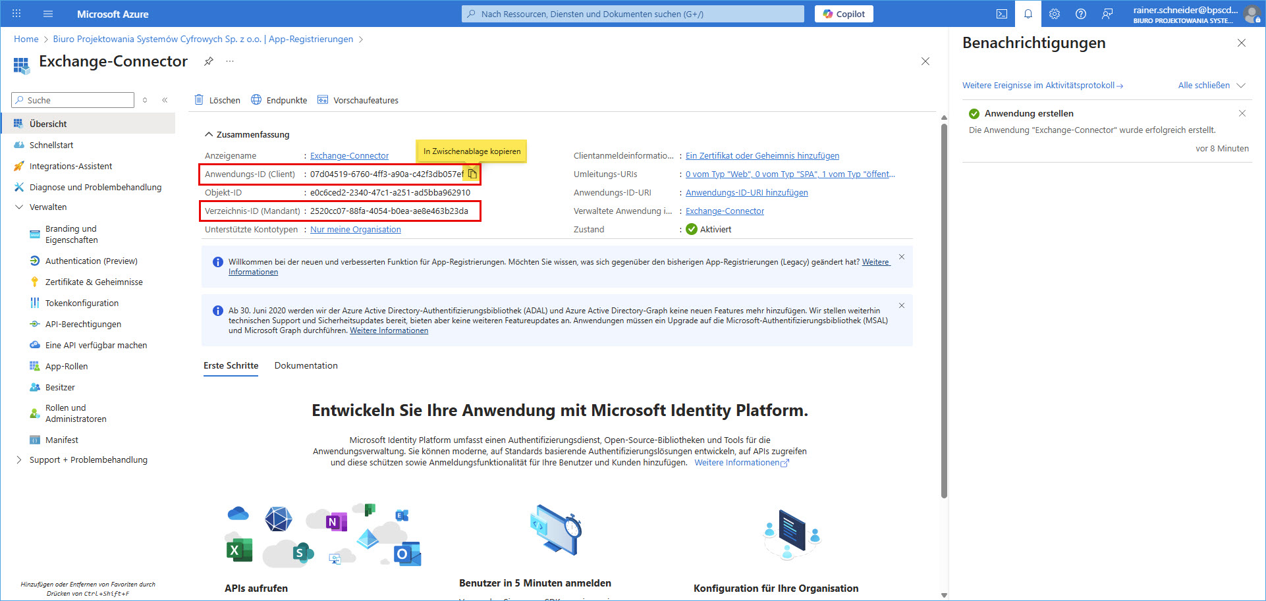Click the main content vertical scrollbar
The height and width of the screenshot is (601, 1266).
(944, 309)
